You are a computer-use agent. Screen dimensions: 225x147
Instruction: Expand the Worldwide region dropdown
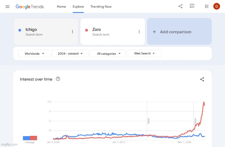tap(34, 54)
